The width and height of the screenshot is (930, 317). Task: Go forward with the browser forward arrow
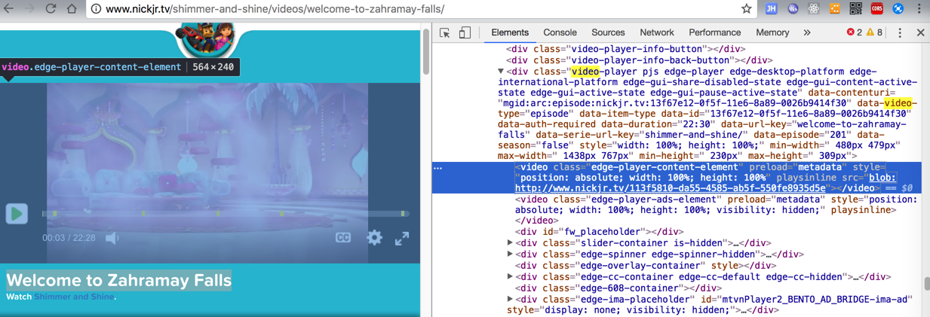pos(29,9)
